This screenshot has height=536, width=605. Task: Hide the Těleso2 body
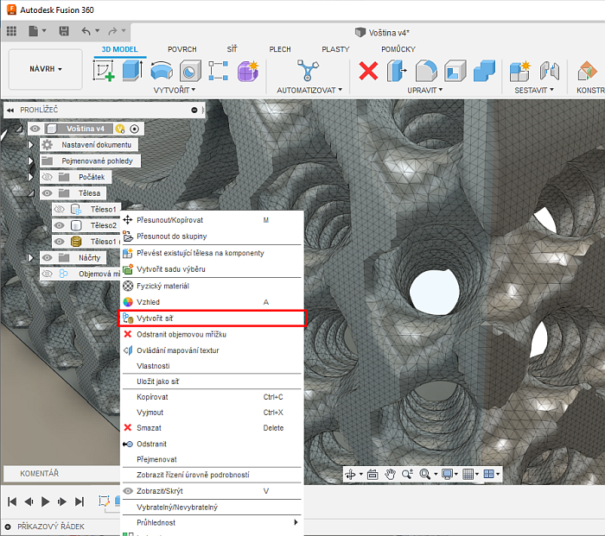pyautogui.click(x=59, y=226)
